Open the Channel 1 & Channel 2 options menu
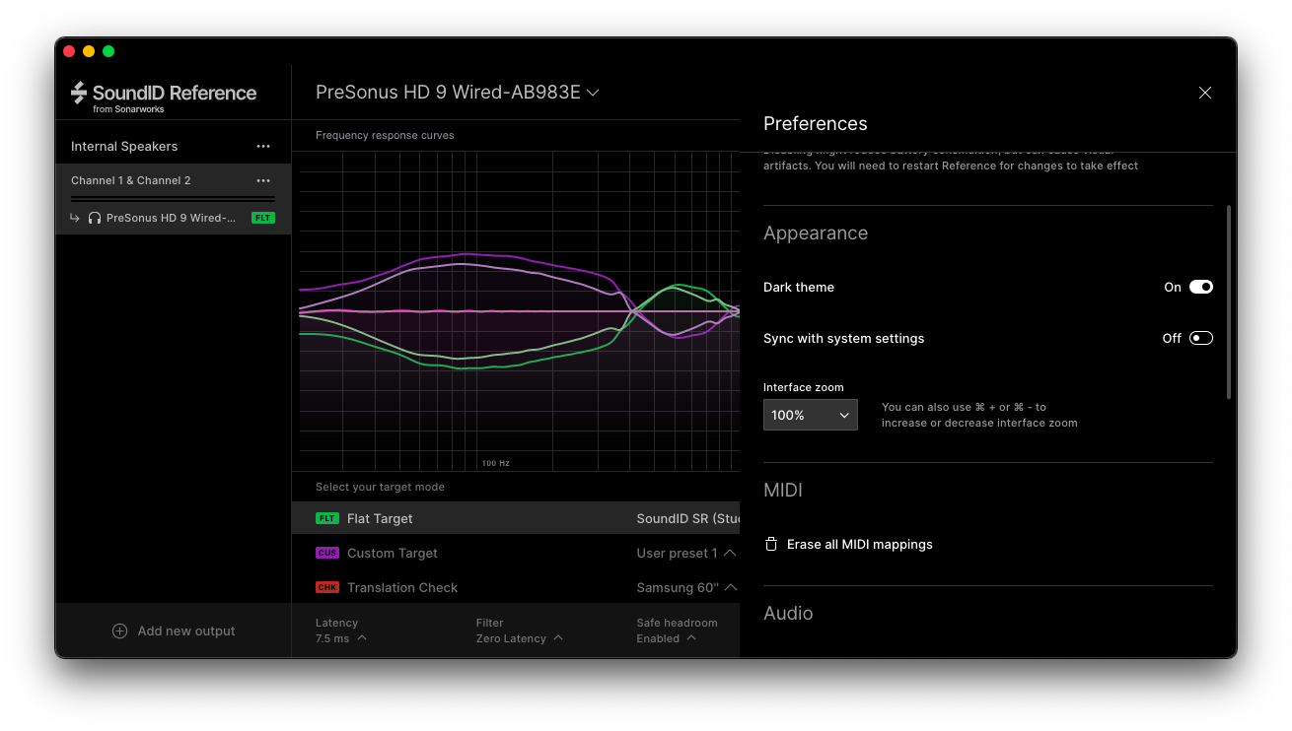 263,180
